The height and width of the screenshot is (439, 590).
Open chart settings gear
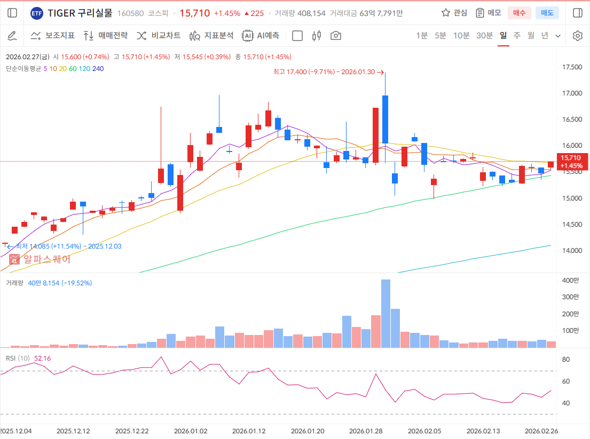[577, 36]
